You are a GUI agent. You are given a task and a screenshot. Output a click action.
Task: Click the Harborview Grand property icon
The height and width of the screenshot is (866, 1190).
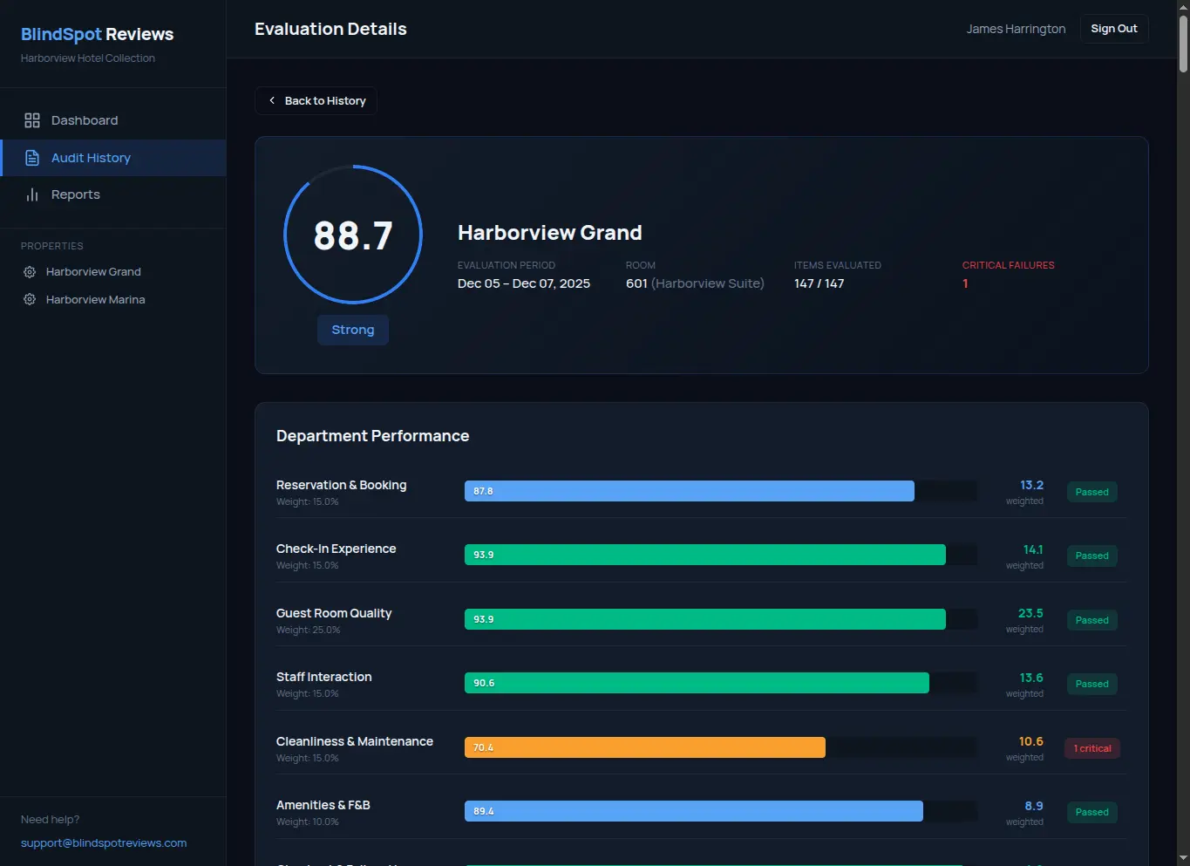29,271
